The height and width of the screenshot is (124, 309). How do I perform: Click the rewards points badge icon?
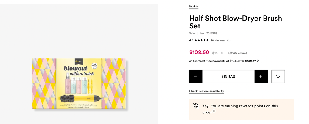tap(196, 106)
